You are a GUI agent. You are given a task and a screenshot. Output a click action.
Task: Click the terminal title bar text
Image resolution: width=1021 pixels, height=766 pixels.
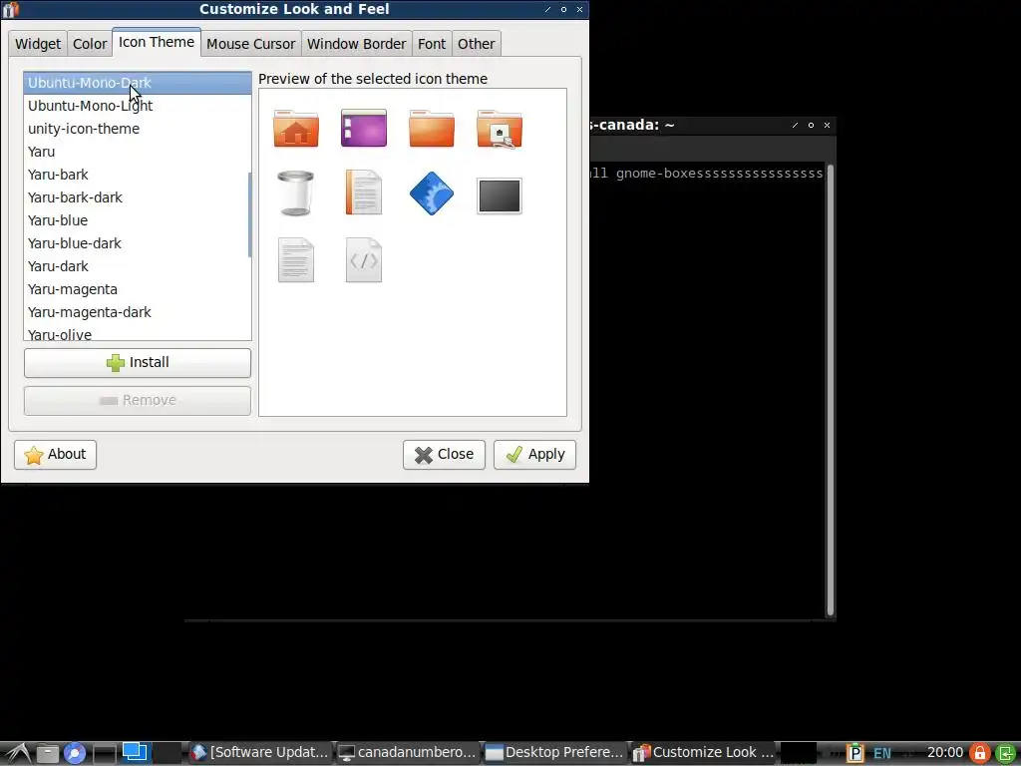coord(631,125)
